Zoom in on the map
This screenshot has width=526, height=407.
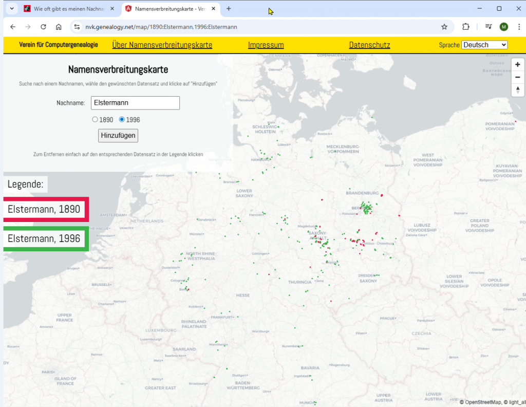click(517, 65)
